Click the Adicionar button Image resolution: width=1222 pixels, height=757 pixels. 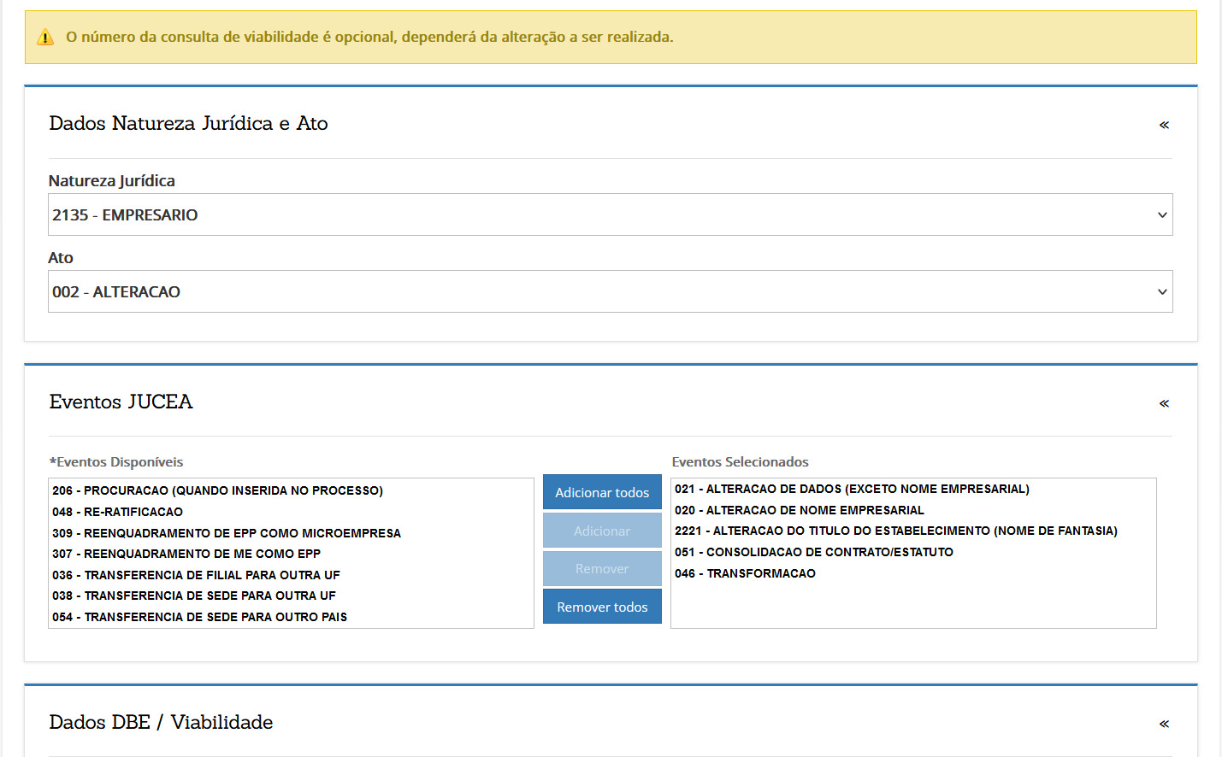602,531
